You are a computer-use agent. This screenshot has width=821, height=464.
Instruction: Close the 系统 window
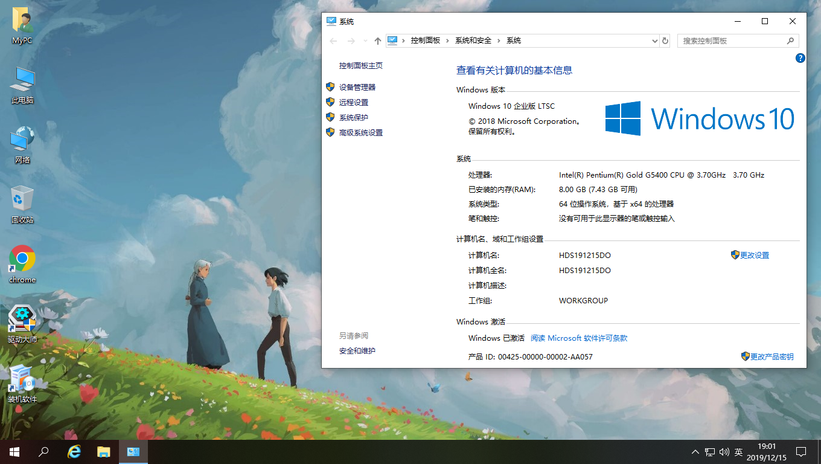(x=793, y=21)
